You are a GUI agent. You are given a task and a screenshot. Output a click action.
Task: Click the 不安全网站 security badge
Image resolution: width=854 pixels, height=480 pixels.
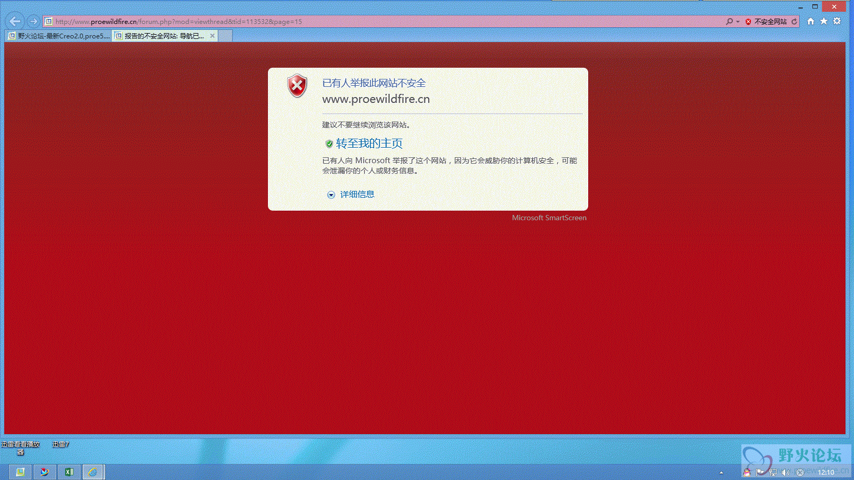(766, 22)
